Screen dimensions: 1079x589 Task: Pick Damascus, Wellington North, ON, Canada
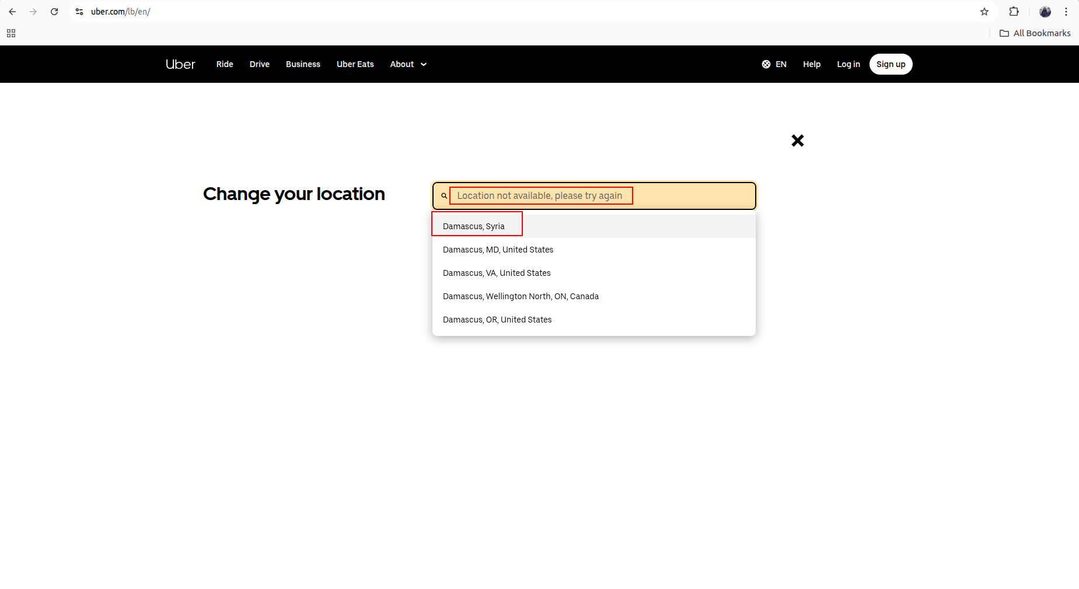[x=521, y=296]
